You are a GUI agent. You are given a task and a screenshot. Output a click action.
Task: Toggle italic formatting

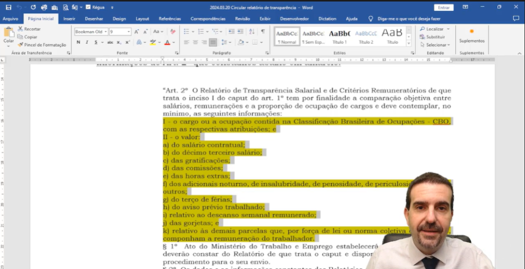[x=87, y=43]
